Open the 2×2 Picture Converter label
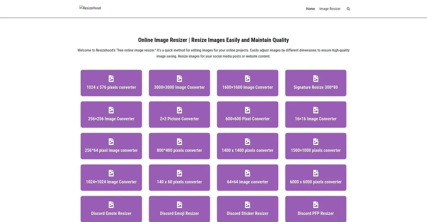The height and width of the screenshot is (222, 427). 179,119
